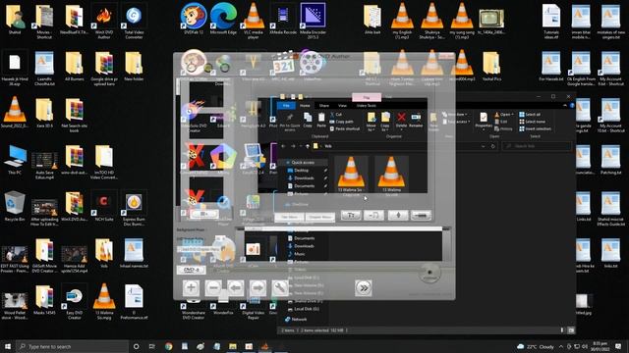Click the weather 22°C Cloudy widget
Viewport: 629px width, 353px height.
pyautogui.click(x=536, y=346)
